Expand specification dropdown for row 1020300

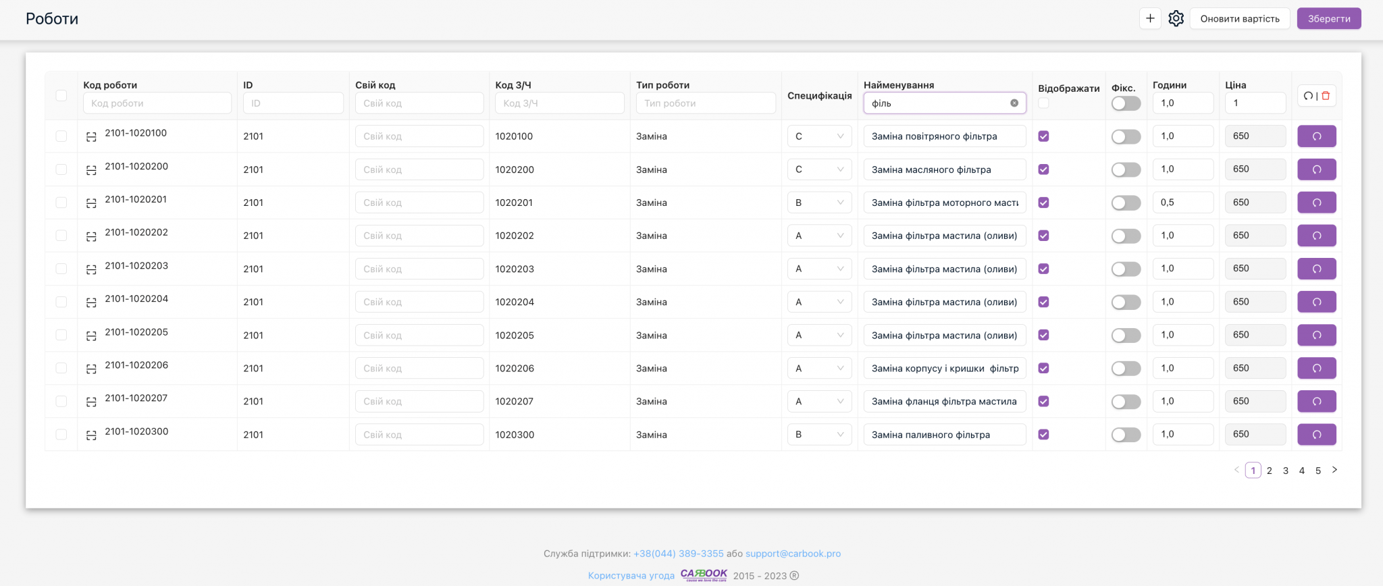[x=819, y=435]
